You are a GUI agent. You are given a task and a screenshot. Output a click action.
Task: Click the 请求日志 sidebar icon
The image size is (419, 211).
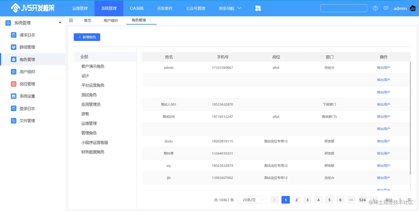14,35
